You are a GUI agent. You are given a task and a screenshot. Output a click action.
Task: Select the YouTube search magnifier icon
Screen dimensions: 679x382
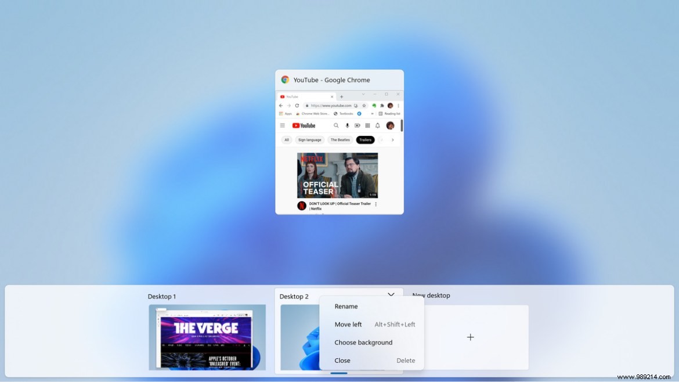[x=336, y=125]
